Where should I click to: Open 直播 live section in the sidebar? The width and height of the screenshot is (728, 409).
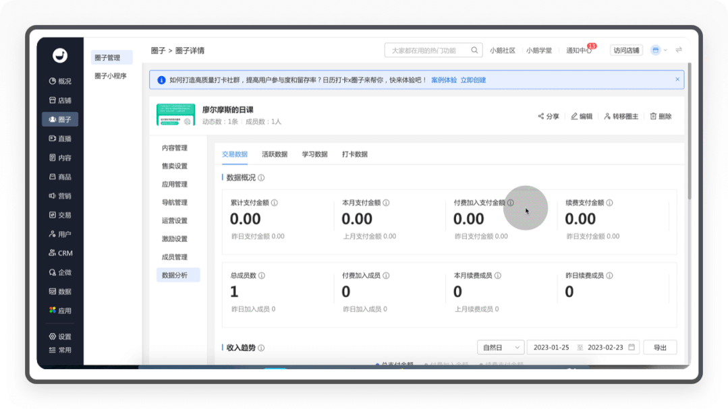(60, 138)
